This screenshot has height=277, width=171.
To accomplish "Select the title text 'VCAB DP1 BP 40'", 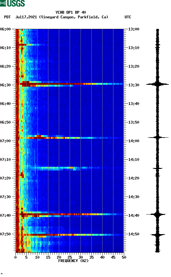I will point(71,12).
